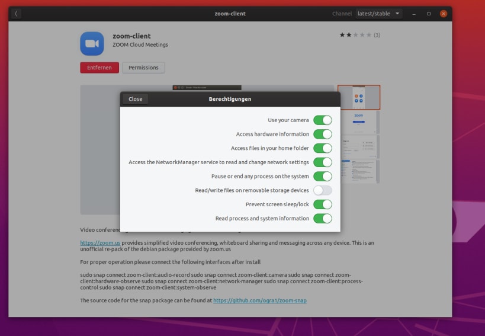Viewport: 485px width, 336px height.
Task: Select the first highlighted screenshot thumbnail
Action: pos(359,97)
